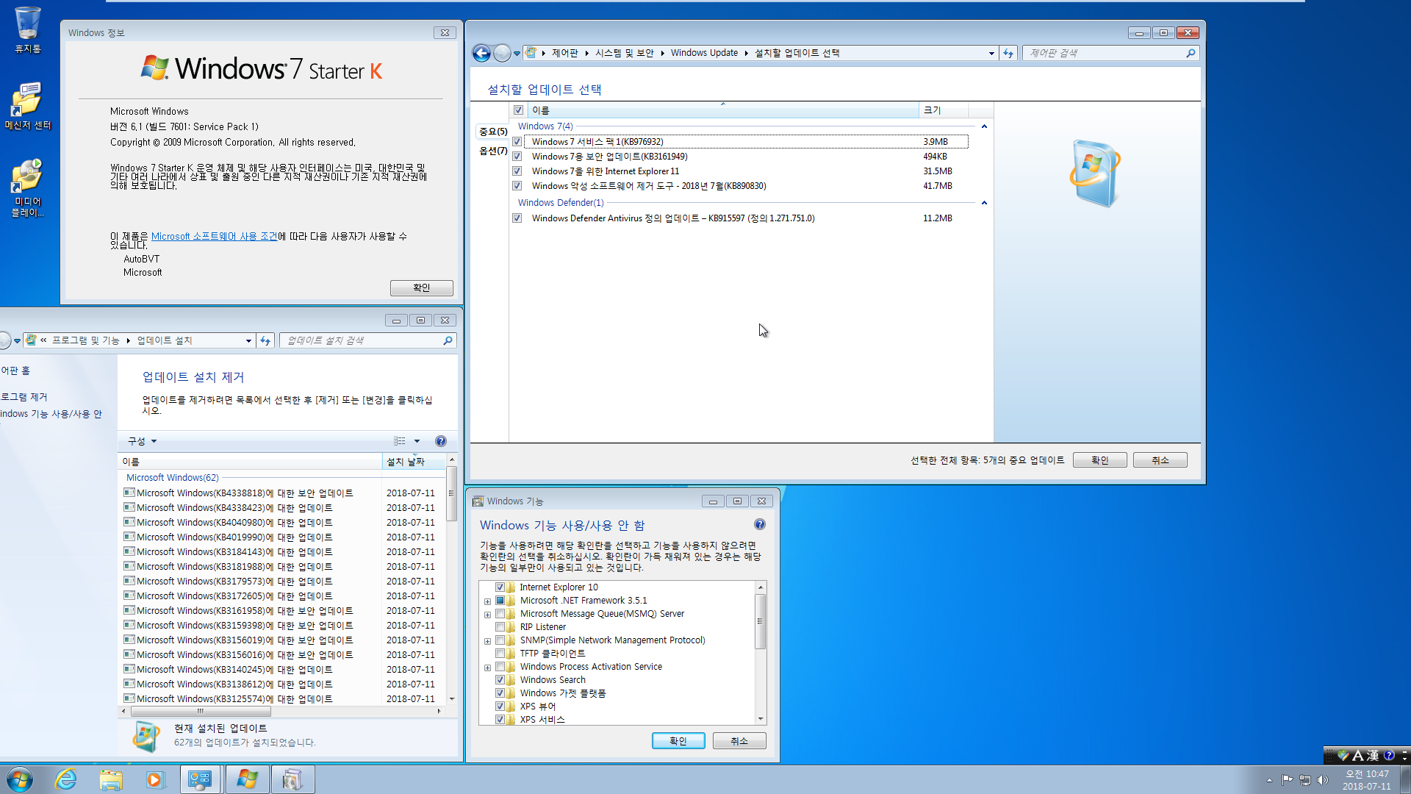Open the organize dropdown menu

143,441
